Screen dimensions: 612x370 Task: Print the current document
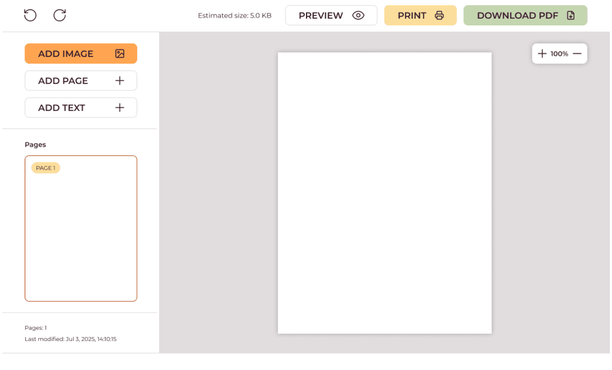point(420,15)
